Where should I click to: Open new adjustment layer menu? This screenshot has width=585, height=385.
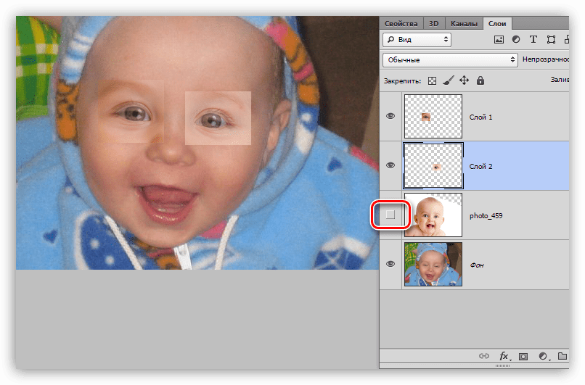(543, 357)
